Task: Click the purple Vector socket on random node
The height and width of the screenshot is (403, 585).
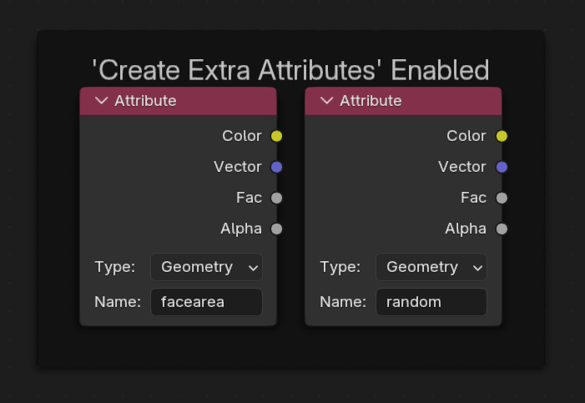Action: [x=502, y=167]
